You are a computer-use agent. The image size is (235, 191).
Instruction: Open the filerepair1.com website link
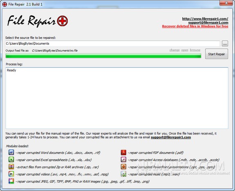[x=205, y=19]
